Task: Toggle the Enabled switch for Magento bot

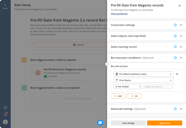Action: (46, 76)
